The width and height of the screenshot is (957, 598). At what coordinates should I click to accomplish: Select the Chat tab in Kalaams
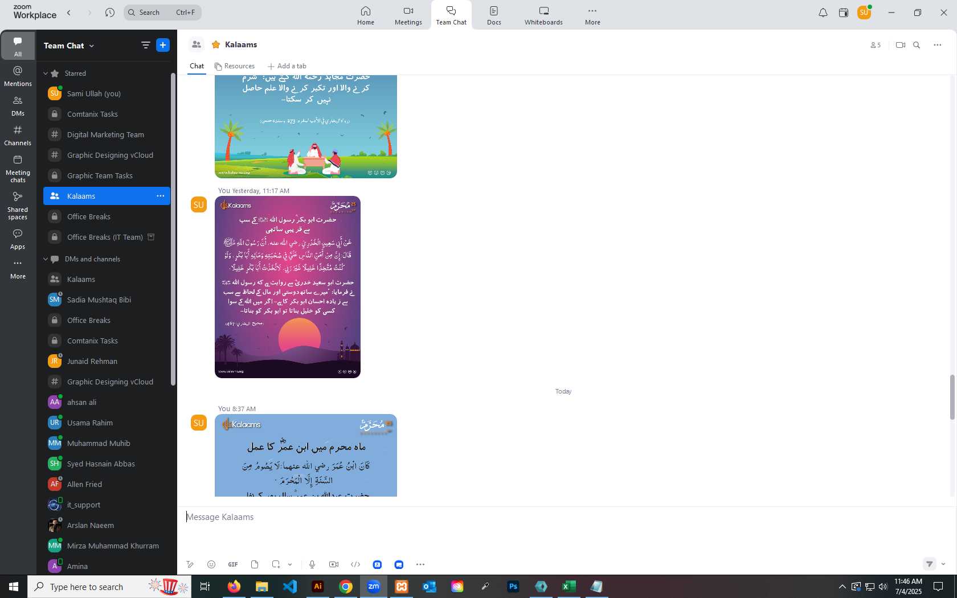197,66
